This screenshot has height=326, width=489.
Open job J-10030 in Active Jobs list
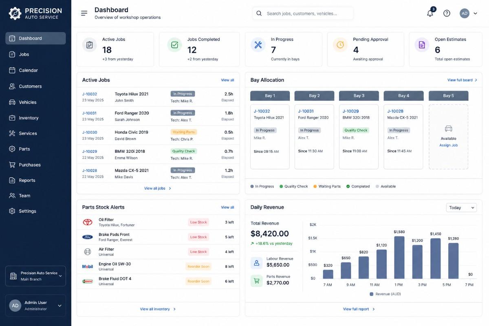[x=89, y=132]
